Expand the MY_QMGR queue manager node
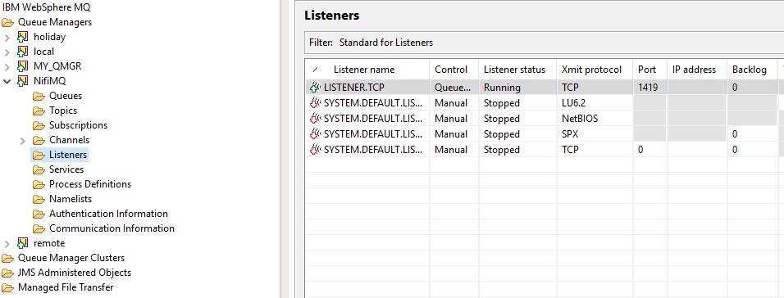784x298 pixels. (x=7, y=66)
